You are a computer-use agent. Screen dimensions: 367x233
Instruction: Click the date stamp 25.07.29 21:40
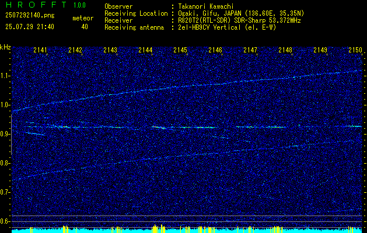click(x=30, y=27)
